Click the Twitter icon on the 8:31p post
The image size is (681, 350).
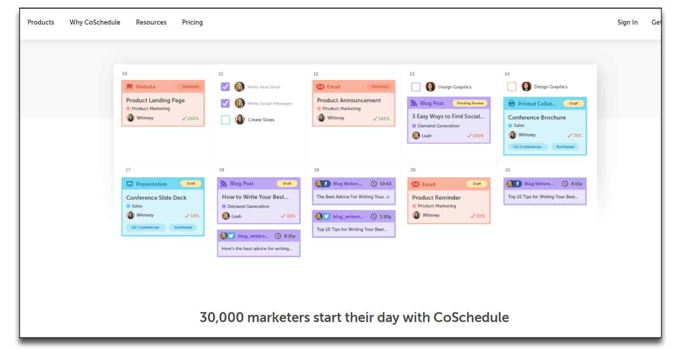pos(231,236)
